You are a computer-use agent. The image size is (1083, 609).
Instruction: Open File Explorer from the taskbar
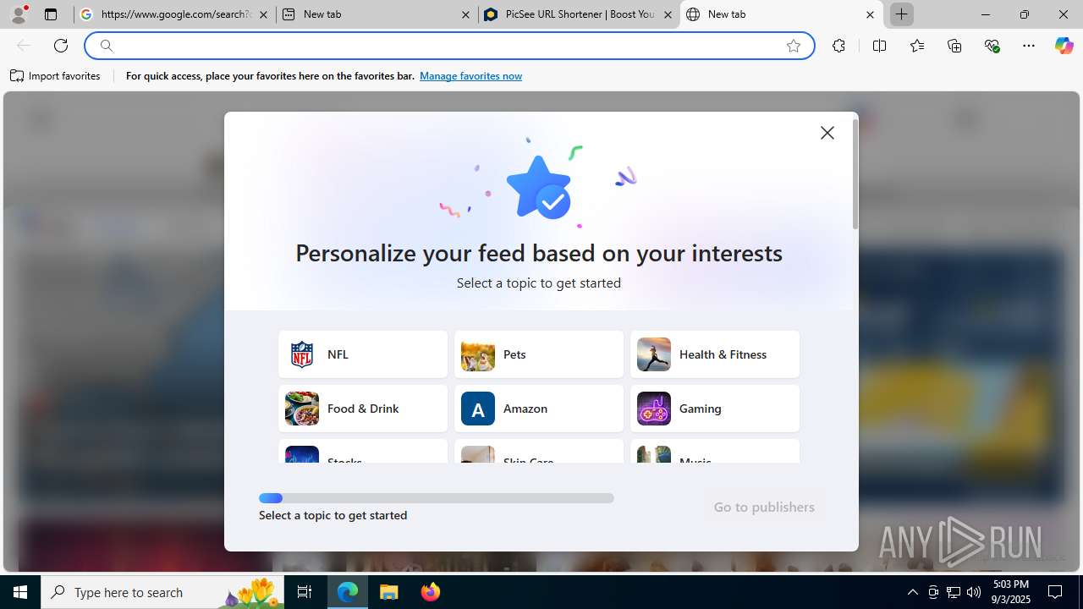(x=389, y=592)
